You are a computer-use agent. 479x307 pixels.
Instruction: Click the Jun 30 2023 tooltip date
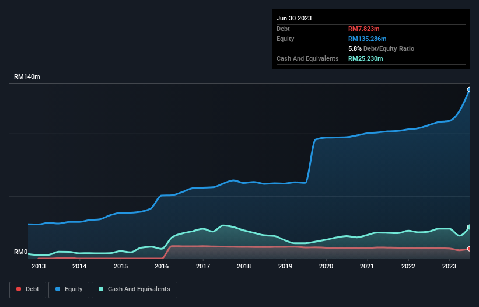[294, 18]
